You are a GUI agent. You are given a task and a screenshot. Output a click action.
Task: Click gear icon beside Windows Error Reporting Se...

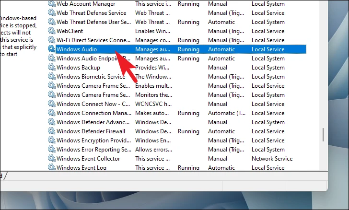(52, 150)
